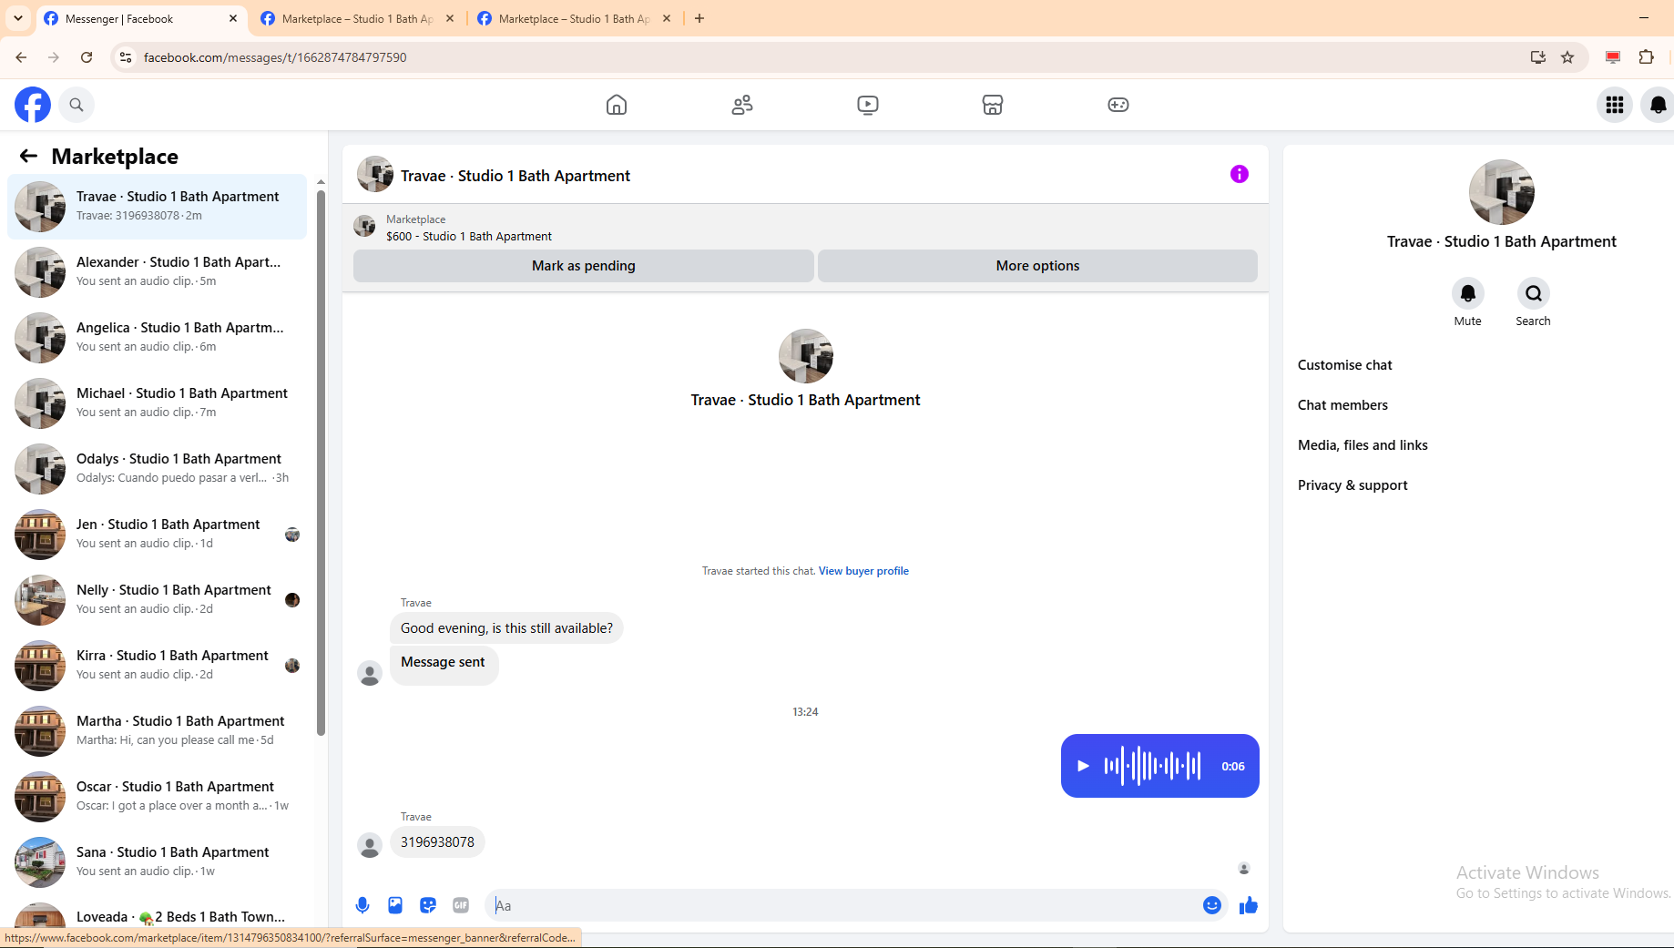Screen dimensions: 1674x948
Task: Open Angelica Studio 1 Bath conversation
Action: 157,338
